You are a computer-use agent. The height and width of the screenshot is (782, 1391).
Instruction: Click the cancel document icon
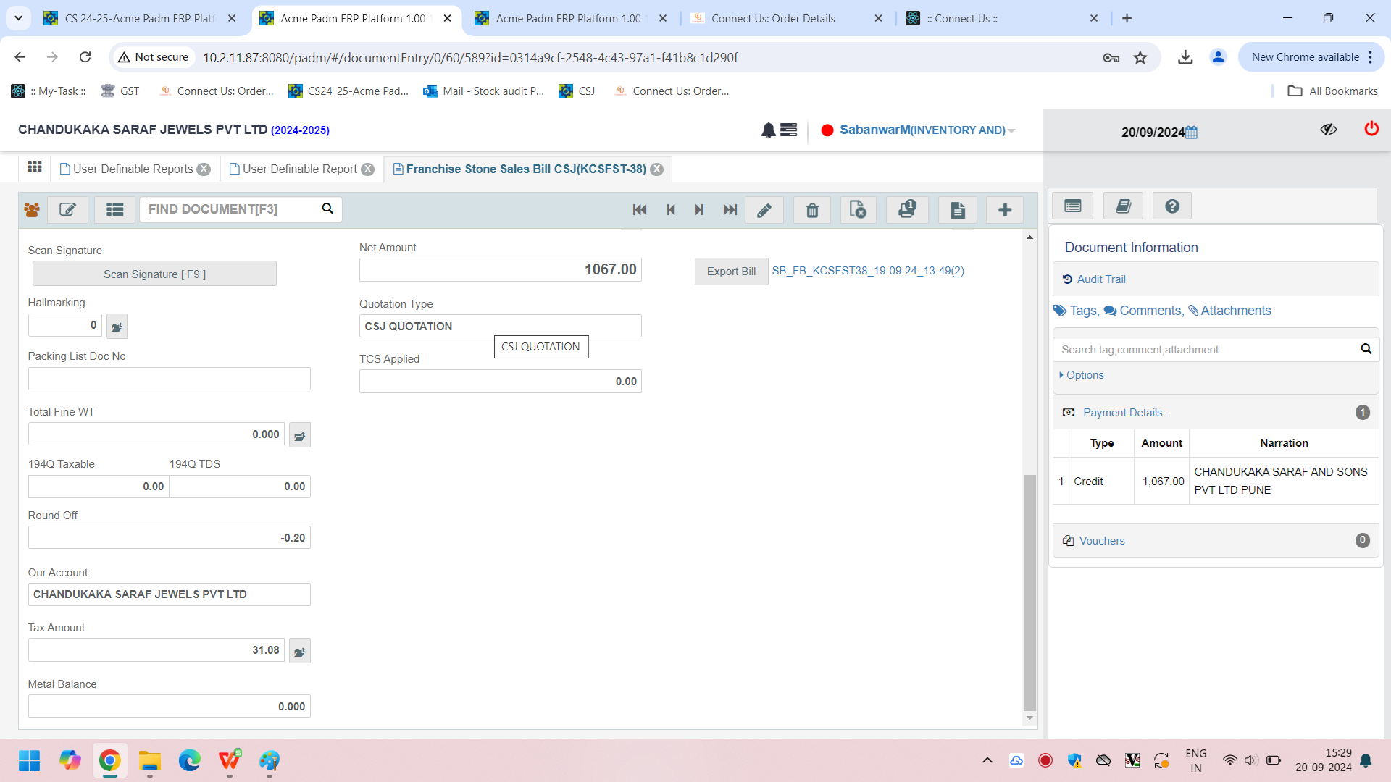(x=858, y=210)
